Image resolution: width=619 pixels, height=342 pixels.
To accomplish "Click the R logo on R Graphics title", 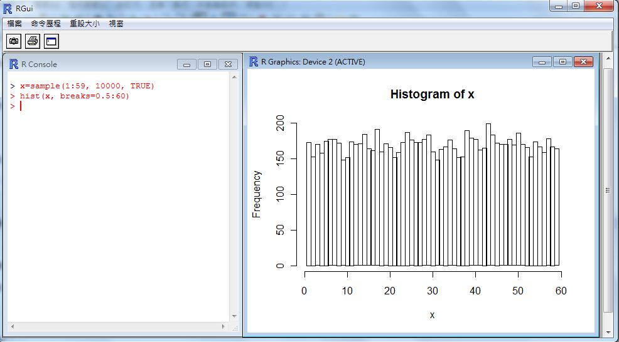I will coord(254,61).
